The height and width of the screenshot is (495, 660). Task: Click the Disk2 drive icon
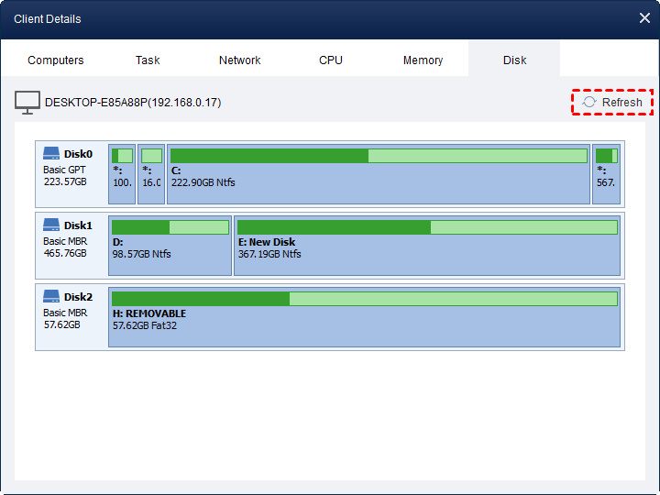point(51,296)
